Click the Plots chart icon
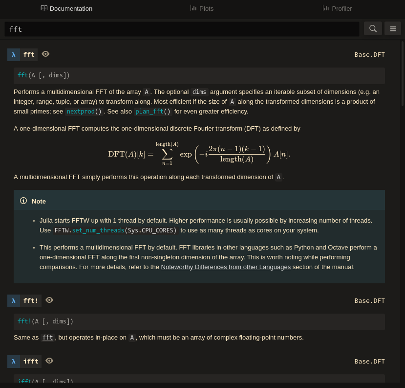Screen dimensions: 405x388 [193, 8]
